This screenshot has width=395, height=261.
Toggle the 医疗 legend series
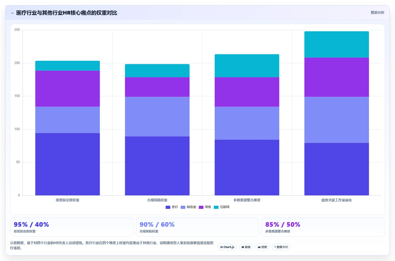[172, 207]
